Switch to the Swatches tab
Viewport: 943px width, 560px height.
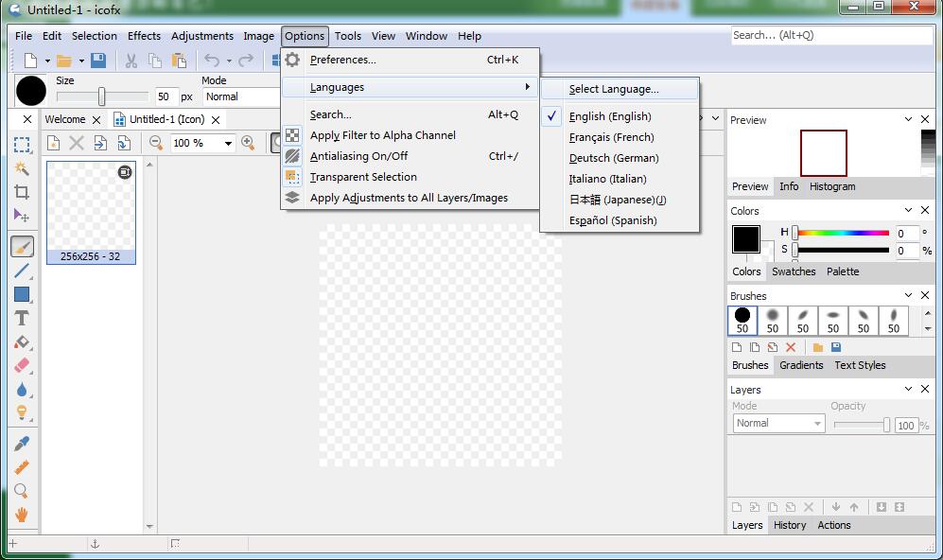[x=793, y=271]
